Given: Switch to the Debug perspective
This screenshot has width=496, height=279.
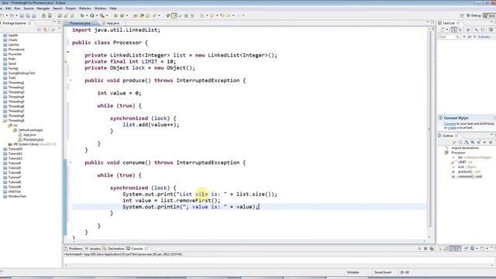Looking at the screenshot, I should pyautogui.click(x=474, y=15).
